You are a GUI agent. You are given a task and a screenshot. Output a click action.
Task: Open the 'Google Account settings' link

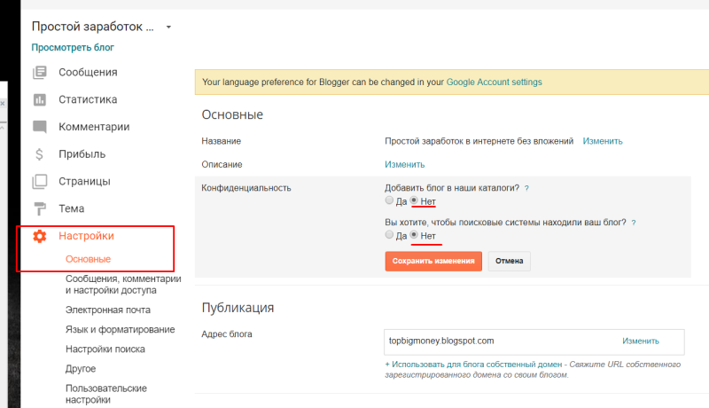click(x=494, y=82)
